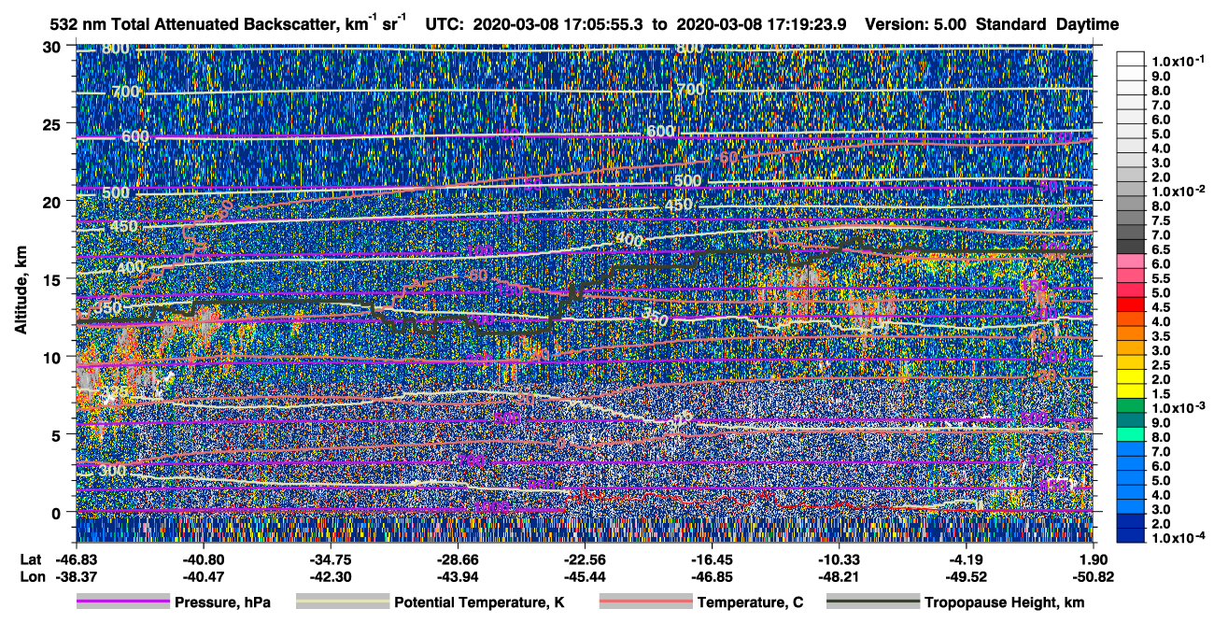1214x623 pixels.
Task: Click color bar label "2.5"
Action: (x=1161, y=365)
